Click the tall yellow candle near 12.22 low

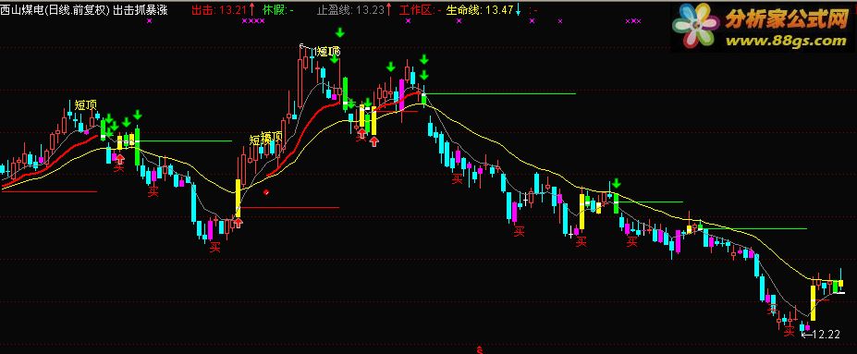813,302
